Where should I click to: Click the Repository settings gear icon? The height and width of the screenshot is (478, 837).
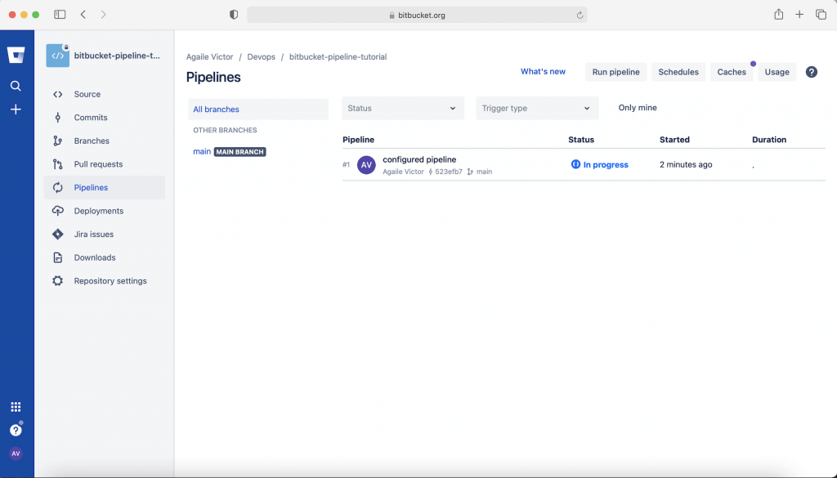tap(58, 280)
